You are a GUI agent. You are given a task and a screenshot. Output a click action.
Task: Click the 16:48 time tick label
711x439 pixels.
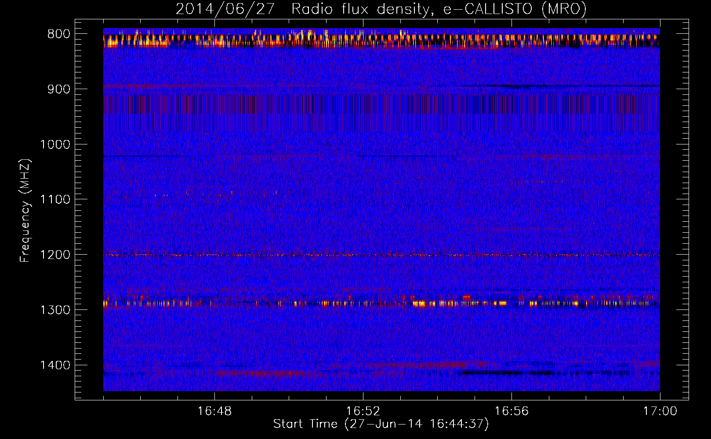tap(214, 411)
